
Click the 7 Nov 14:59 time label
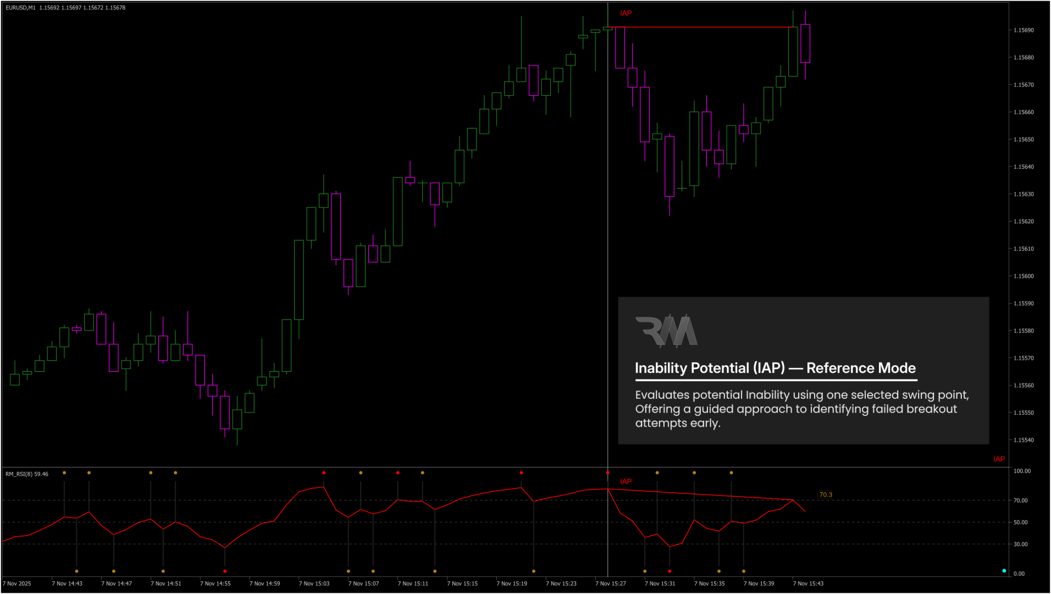coord(265,584)
